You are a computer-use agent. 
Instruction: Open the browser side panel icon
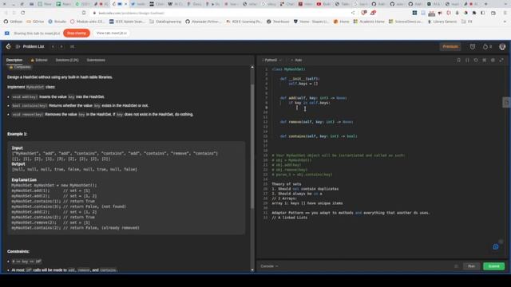[x=482, y=13]
